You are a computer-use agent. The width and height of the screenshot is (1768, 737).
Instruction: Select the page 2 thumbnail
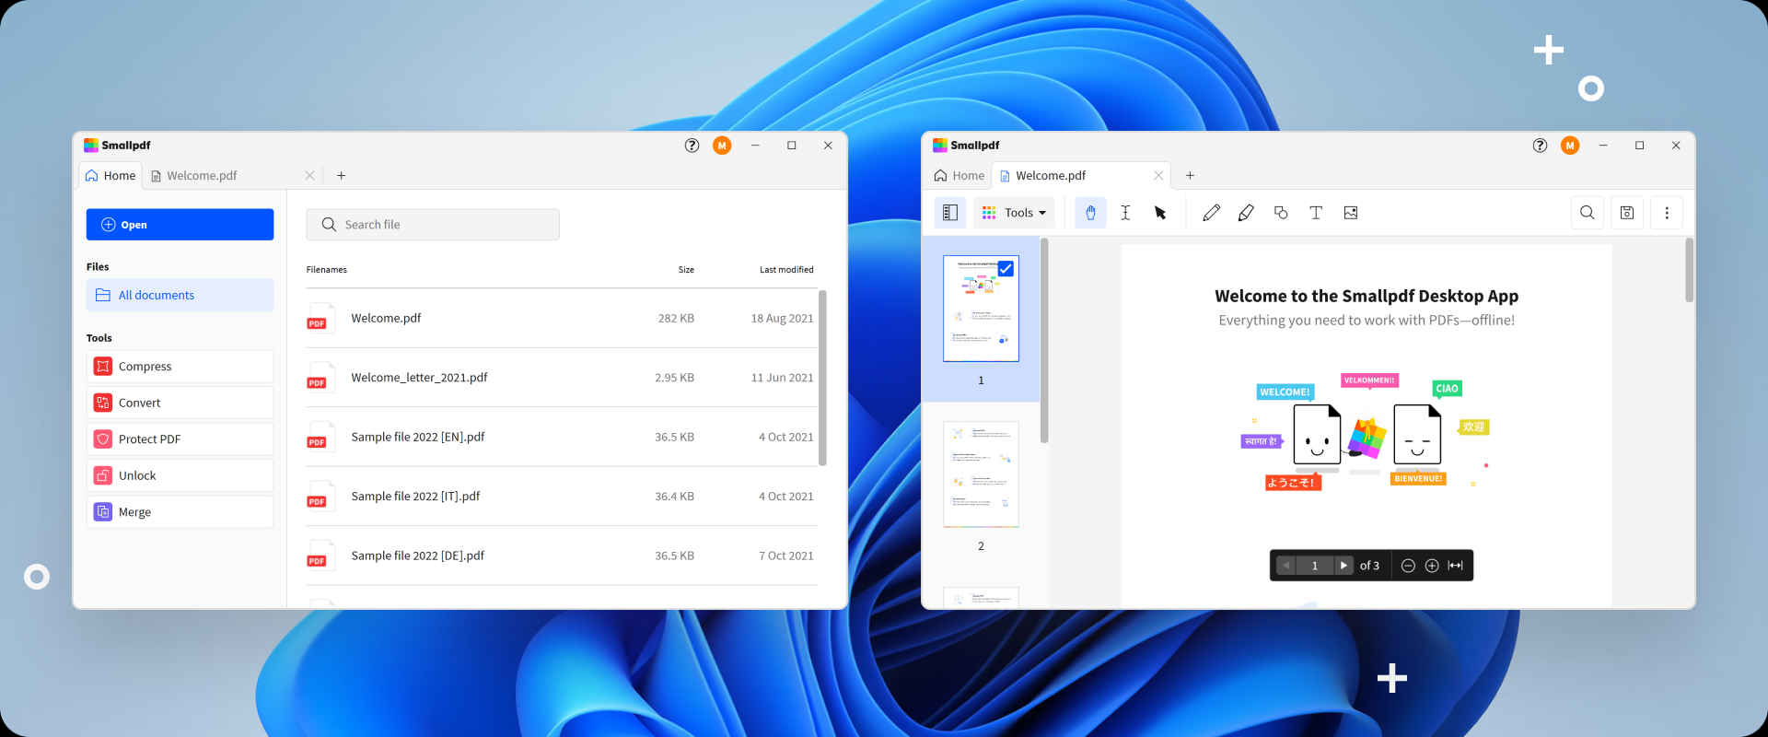981,474
